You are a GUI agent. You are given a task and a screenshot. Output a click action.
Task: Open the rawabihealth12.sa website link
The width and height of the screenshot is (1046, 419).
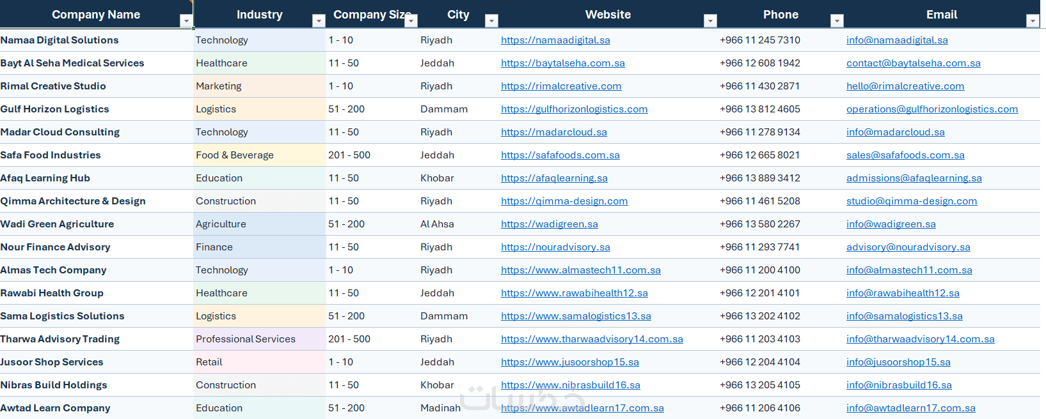click(575, 293)
